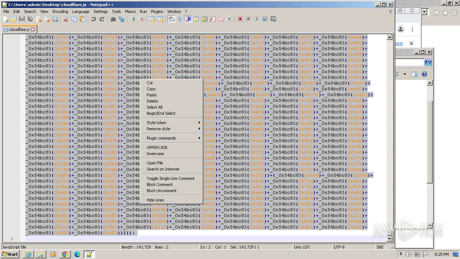Convert selection to UPPERCASE

click(x=172, y=147)
